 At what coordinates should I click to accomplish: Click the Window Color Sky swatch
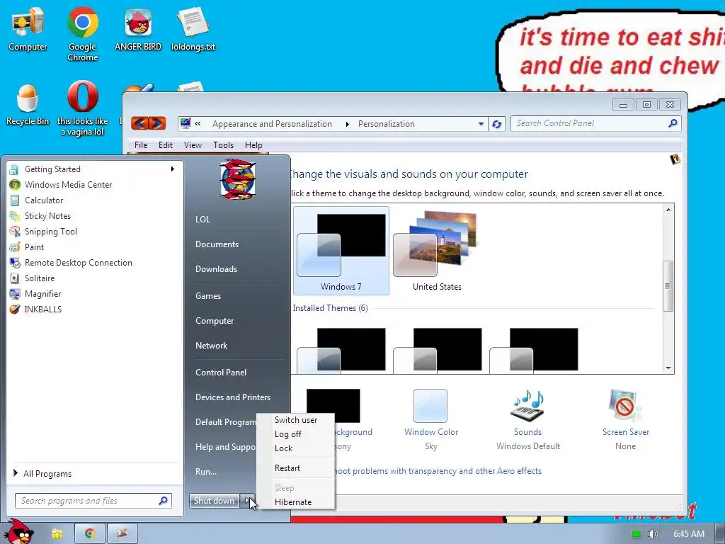click(430, 406)
